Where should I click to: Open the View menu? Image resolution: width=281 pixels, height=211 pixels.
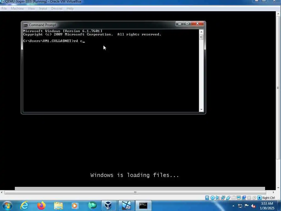click(31, 9)
